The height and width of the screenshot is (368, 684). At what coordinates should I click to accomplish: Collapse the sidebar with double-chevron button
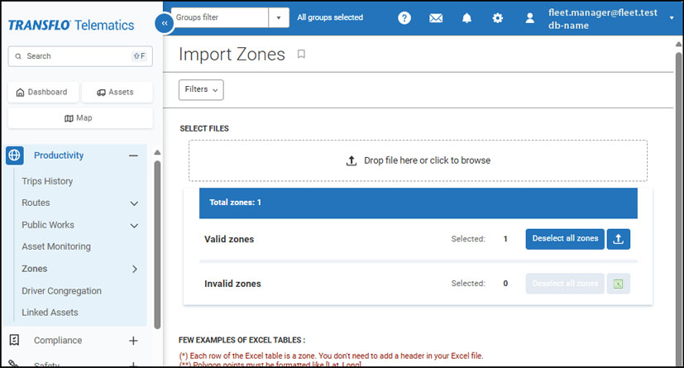(165, 23)
